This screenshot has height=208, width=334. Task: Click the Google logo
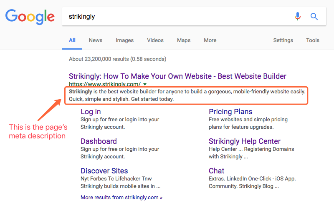coord(30,17)
